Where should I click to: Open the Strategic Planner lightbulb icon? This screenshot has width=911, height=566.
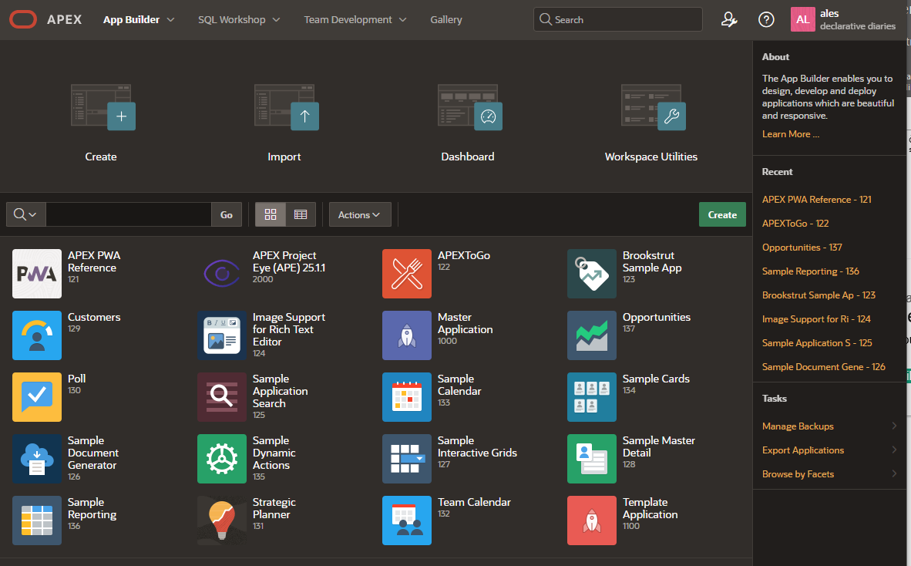click(222, 520)
